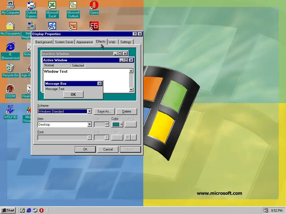Click the Apply button
The image size is (286, 214).
pyautogui.click(x=130, y=149)
